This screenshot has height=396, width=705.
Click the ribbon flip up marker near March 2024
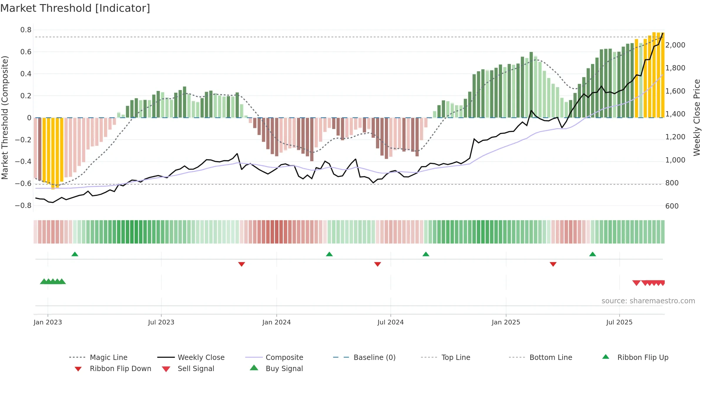coord(329,254)
